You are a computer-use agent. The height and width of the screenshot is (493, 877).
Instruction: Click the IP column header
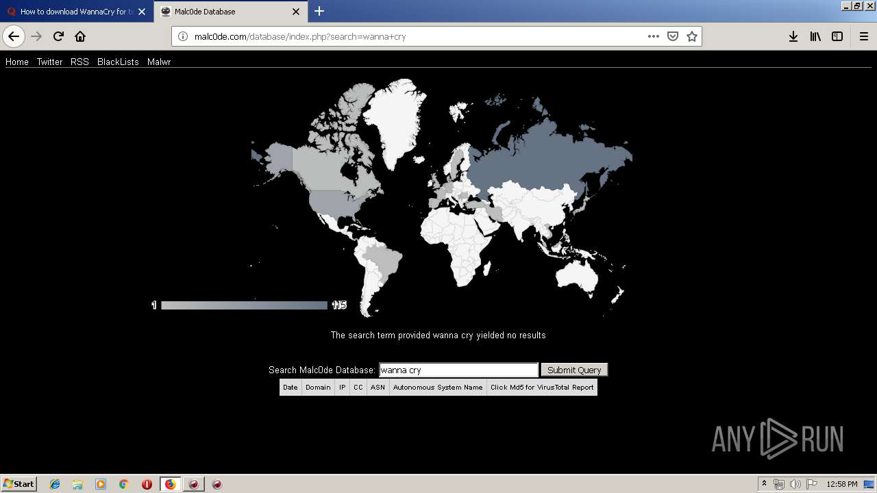pyautogui.click(x=342, y=388)
